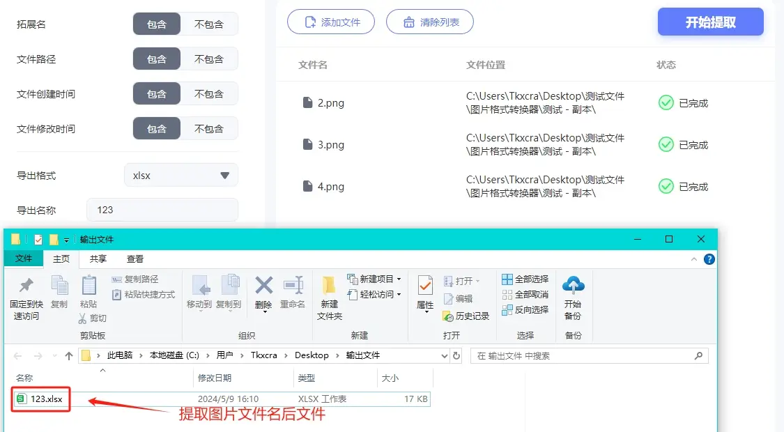The height and width of the screenshot is (432, 784).
Task: Enable 包含 for 拓展名 row
Action: click(x=156, y=23)
